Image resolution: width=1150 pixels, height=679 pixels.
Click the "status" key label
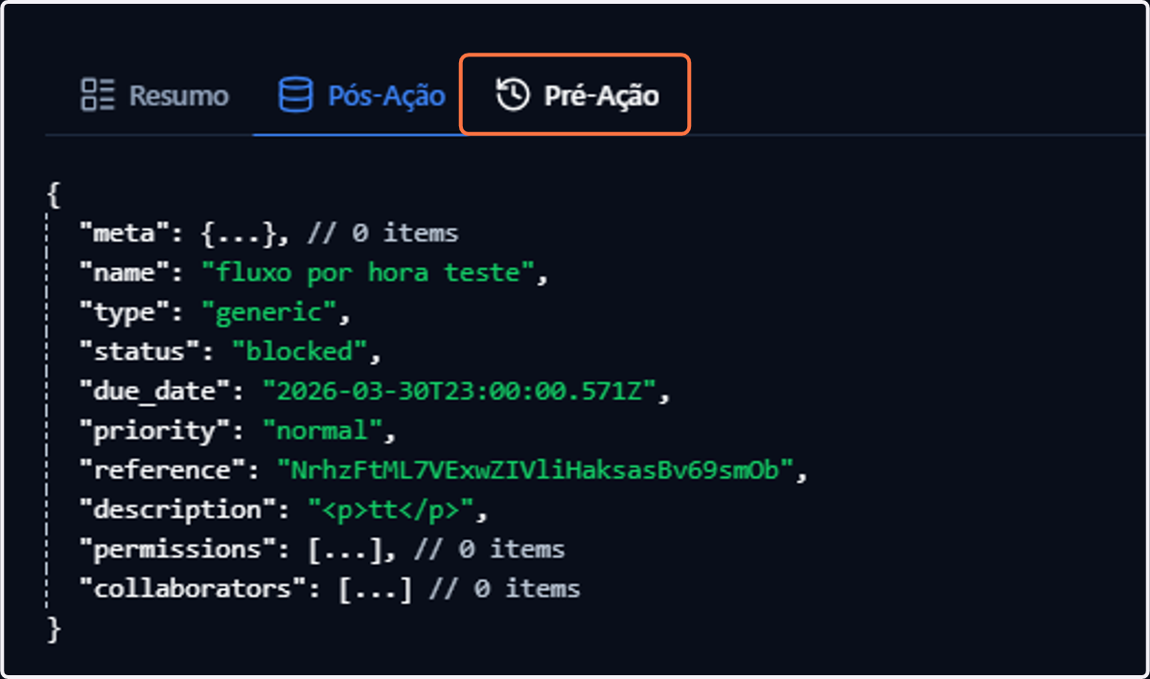(139, 351)
